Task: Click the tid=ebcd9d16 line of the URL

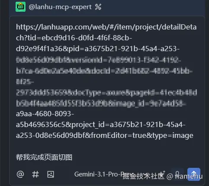Action: coord(74,38)
